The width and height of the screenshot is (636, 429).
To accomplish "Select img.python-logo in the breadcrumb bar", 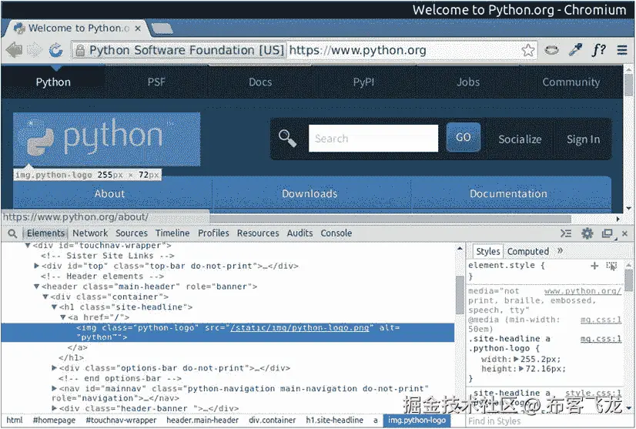I will tap(417, 420).
